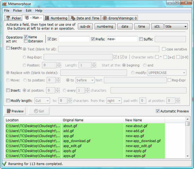Open the id3 title dropdown
Screen dimensions: 194x169
176,26
